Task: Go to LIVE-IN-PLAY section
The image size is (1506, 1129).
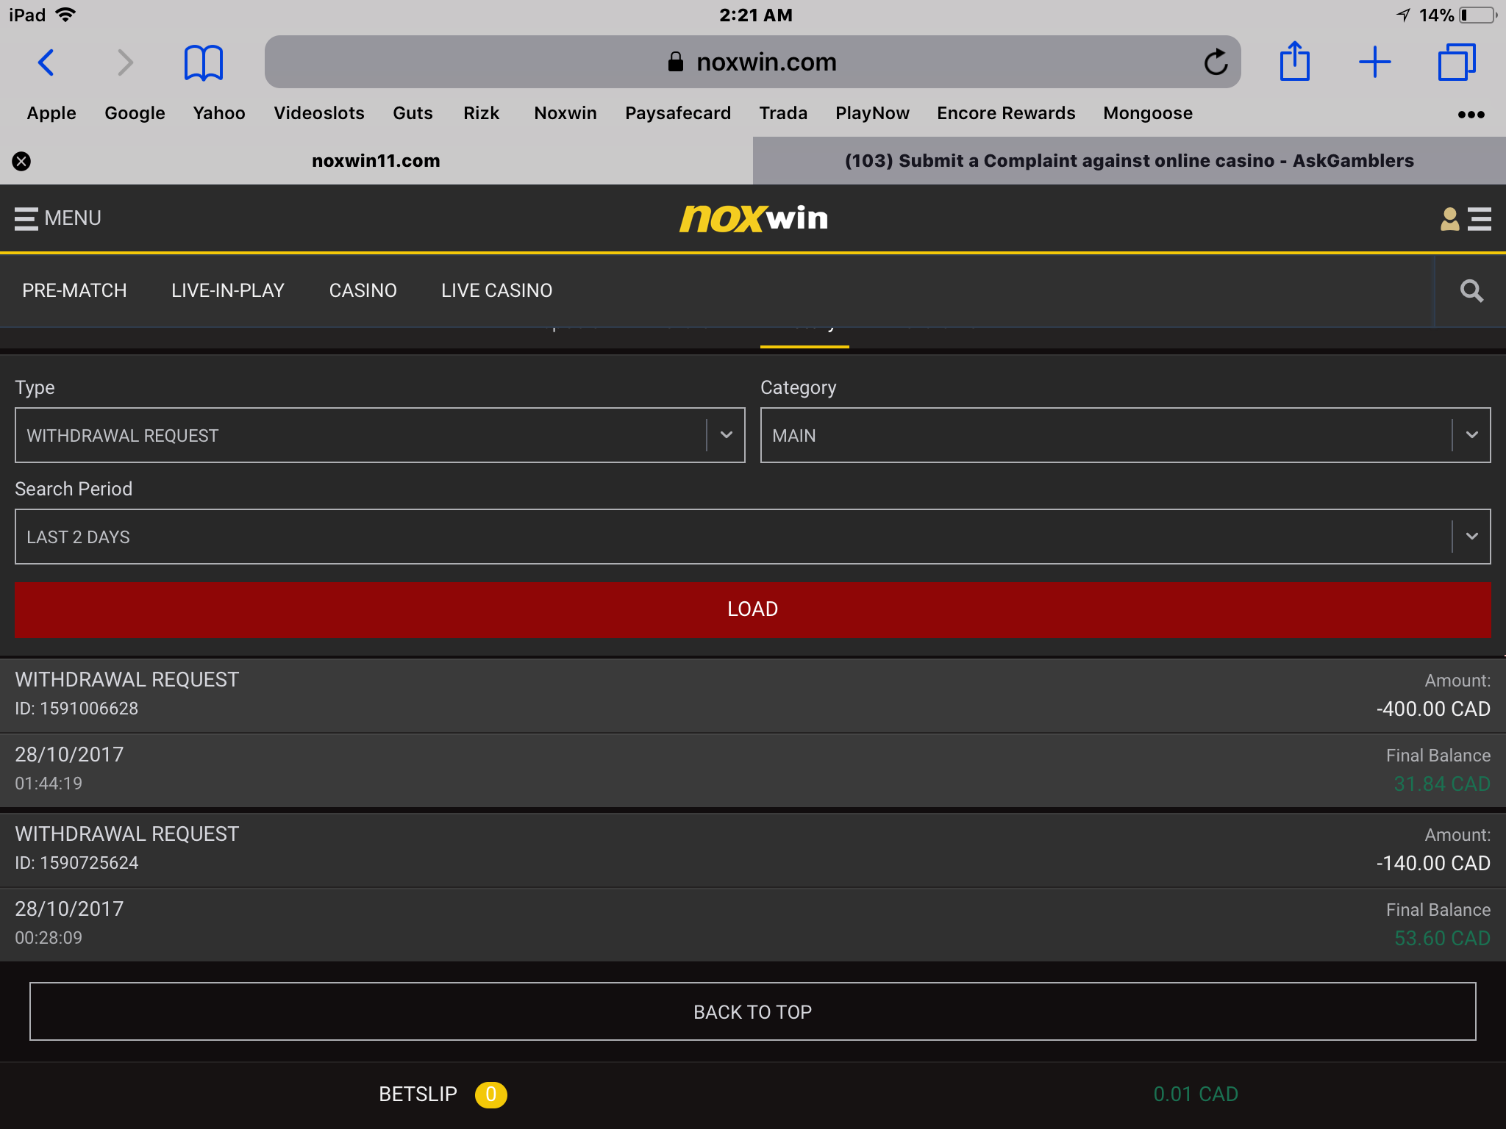Action: [228, 291]
